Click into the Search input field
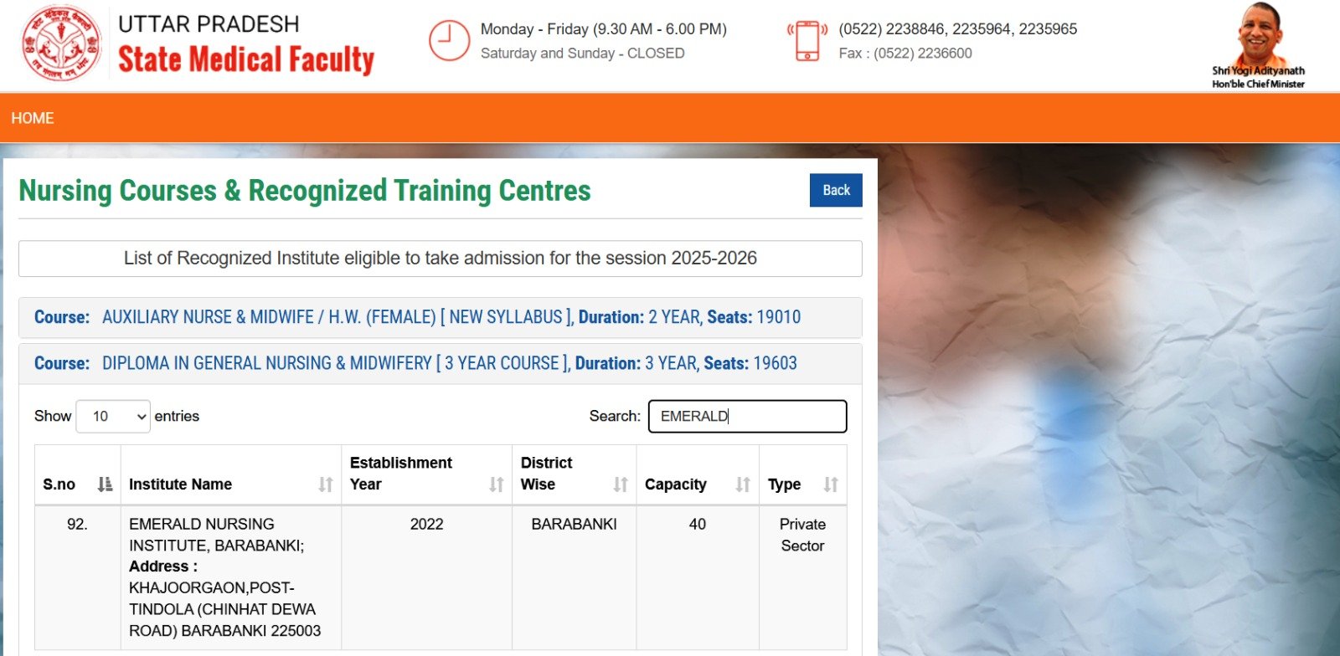1340x656 pixels. 747,417
